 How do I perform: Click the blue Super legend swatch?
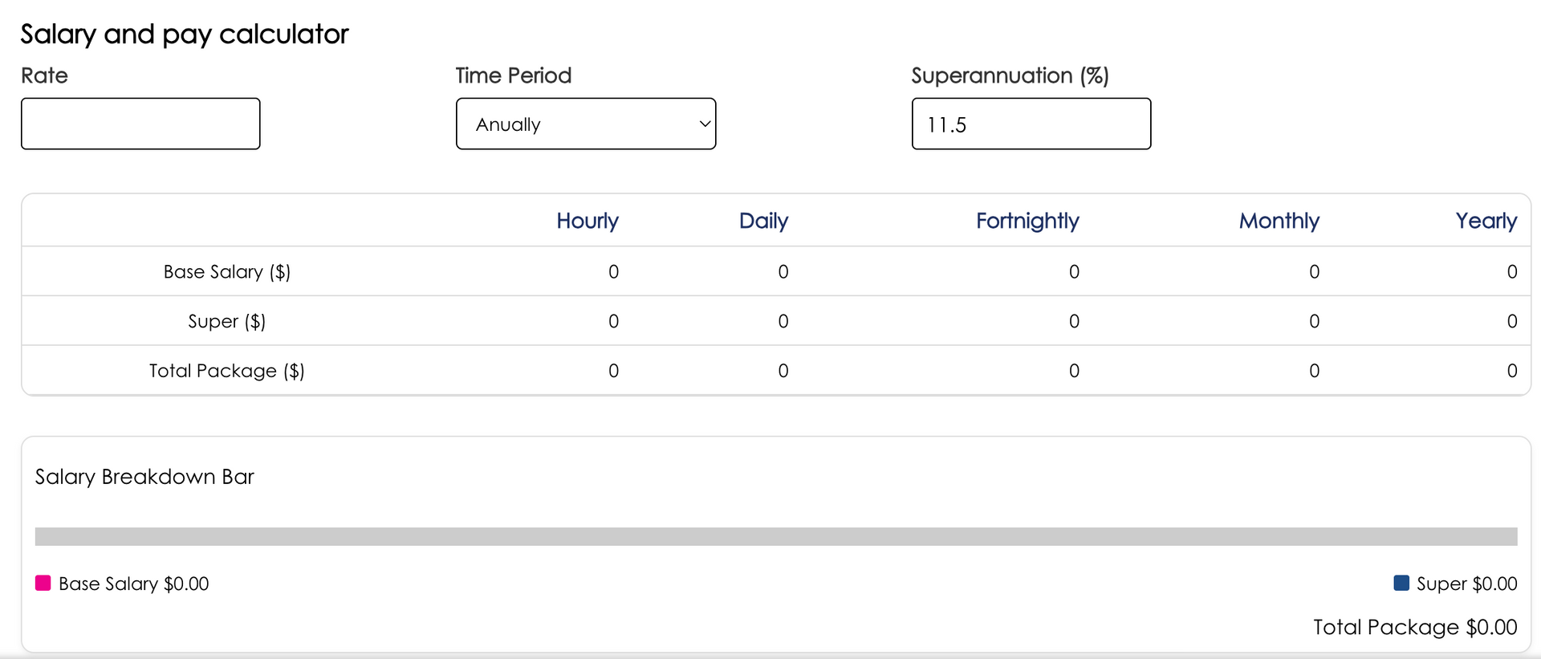coord(1401,583)
